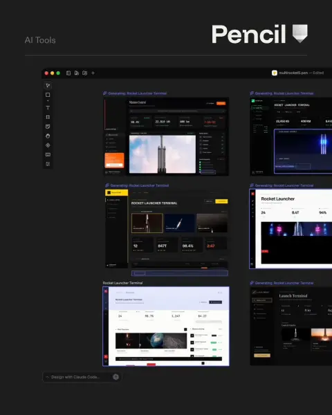Click the Earth image in light Rocket Launcher Terminal
The width and height of the screenshot is (332, 415).
point(151,340)
